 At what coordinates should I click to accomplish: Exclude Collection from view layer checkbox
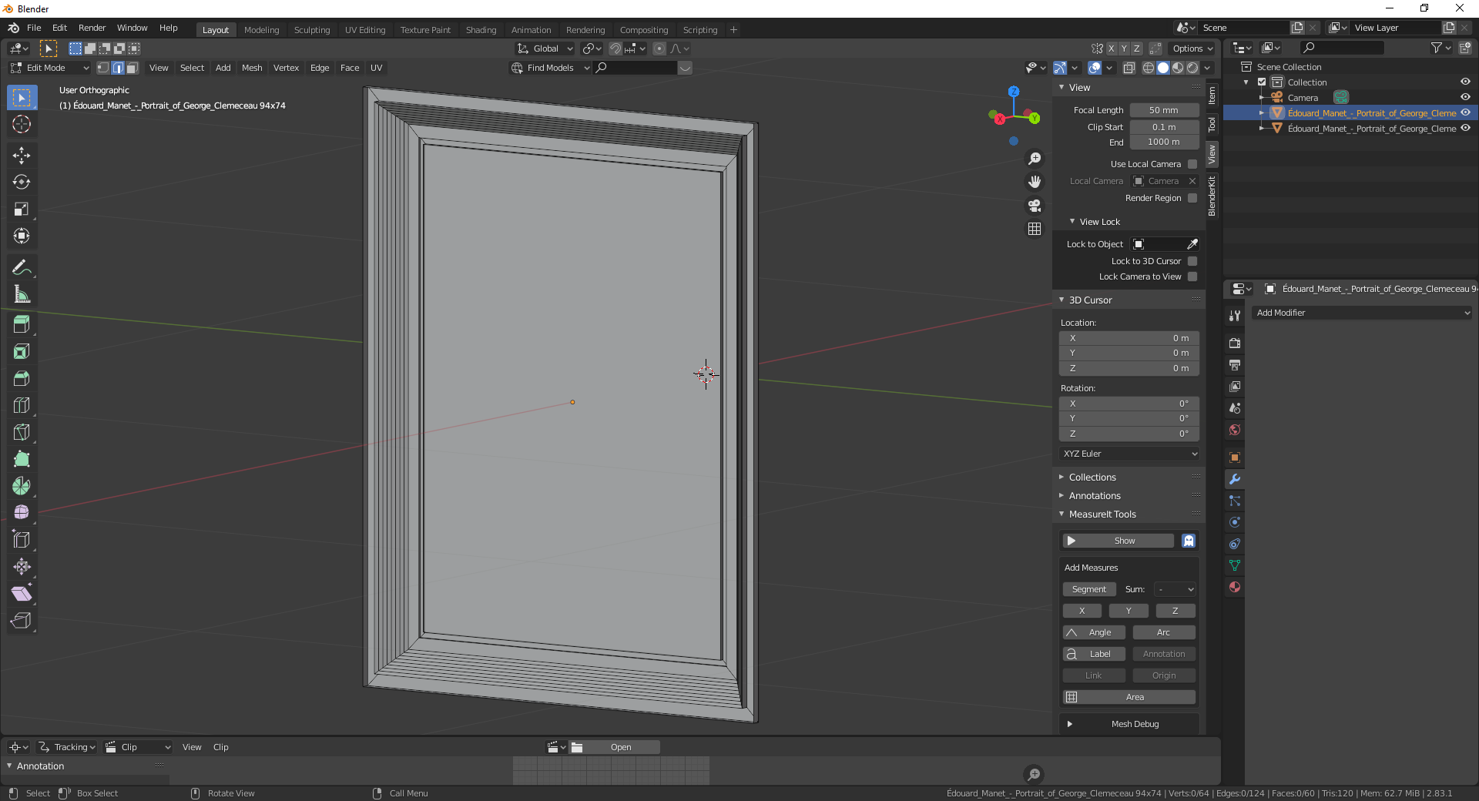click(x=1262, y=82)
